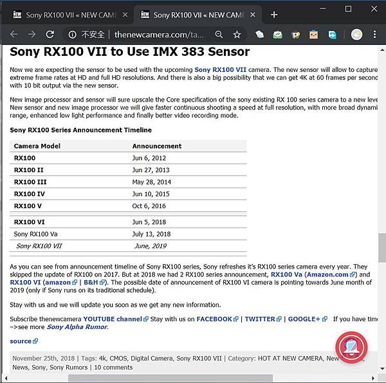The height and width of the screenshot is (383, 386).
Task: Open the colorful pinwheel extension icon
Action: click(x=296, y=35)
